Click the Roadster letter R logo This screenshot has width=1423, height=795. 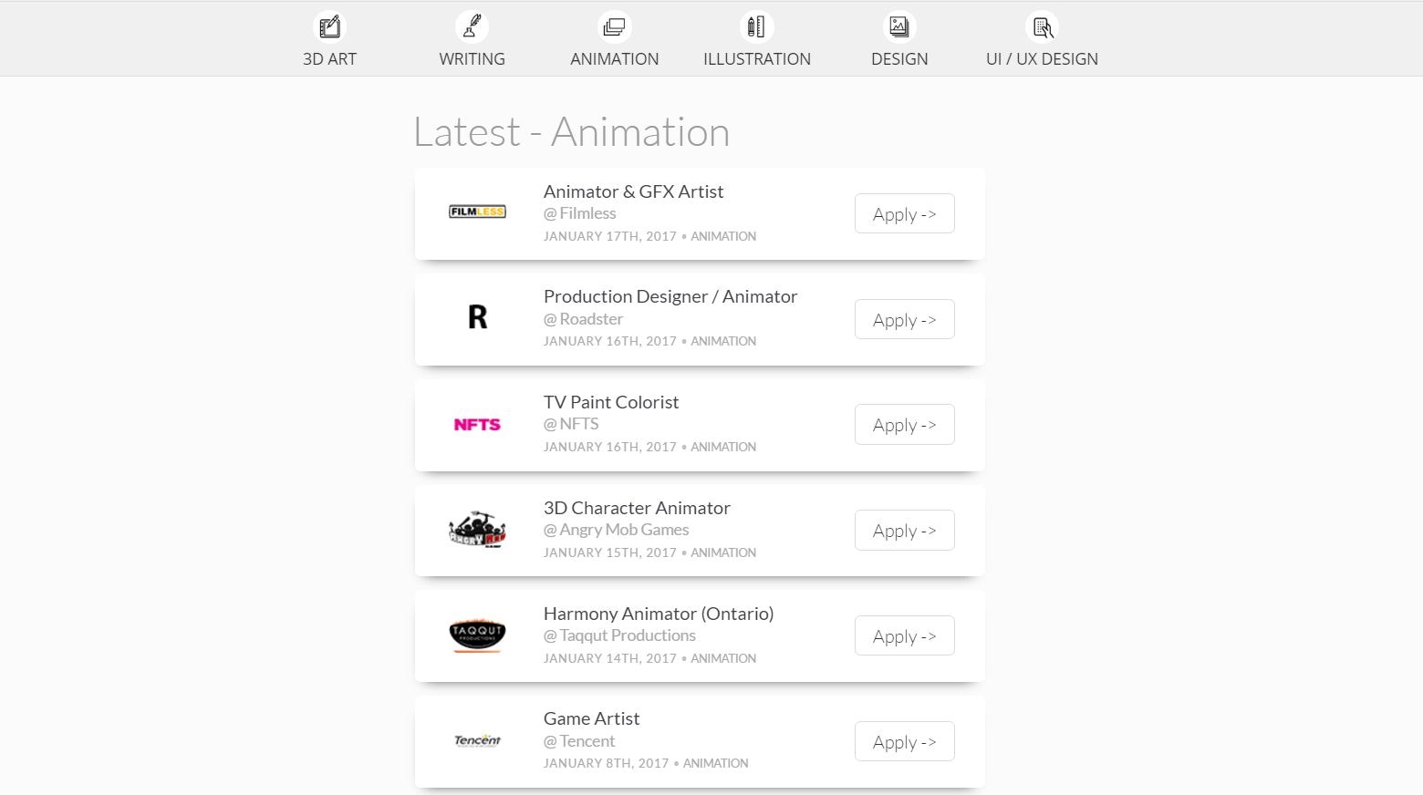pos(477,316)
